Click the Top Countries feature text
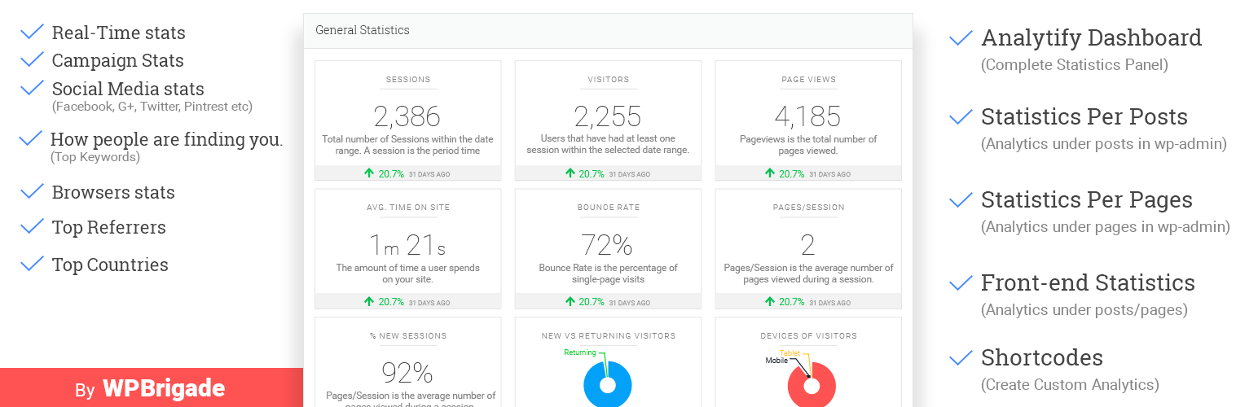Screen dimensions: 1258x407 [x=110, y=265]
